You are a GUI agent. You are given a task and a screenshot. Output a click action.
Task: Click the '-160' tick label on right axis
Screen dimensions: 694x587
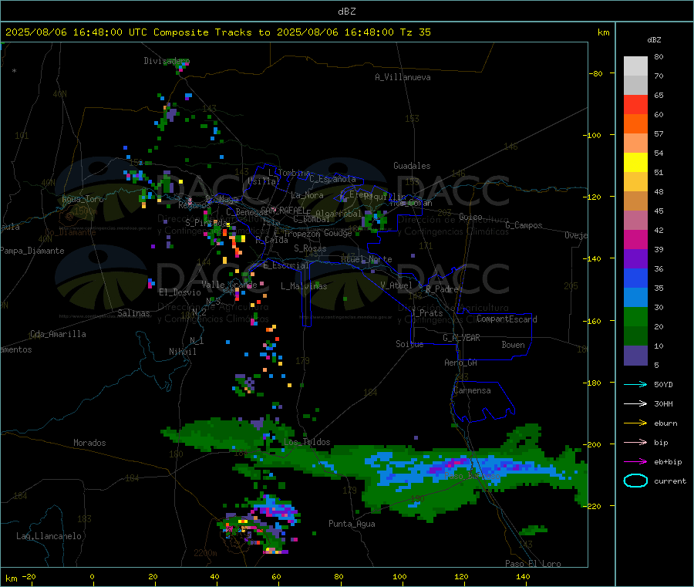592,321
